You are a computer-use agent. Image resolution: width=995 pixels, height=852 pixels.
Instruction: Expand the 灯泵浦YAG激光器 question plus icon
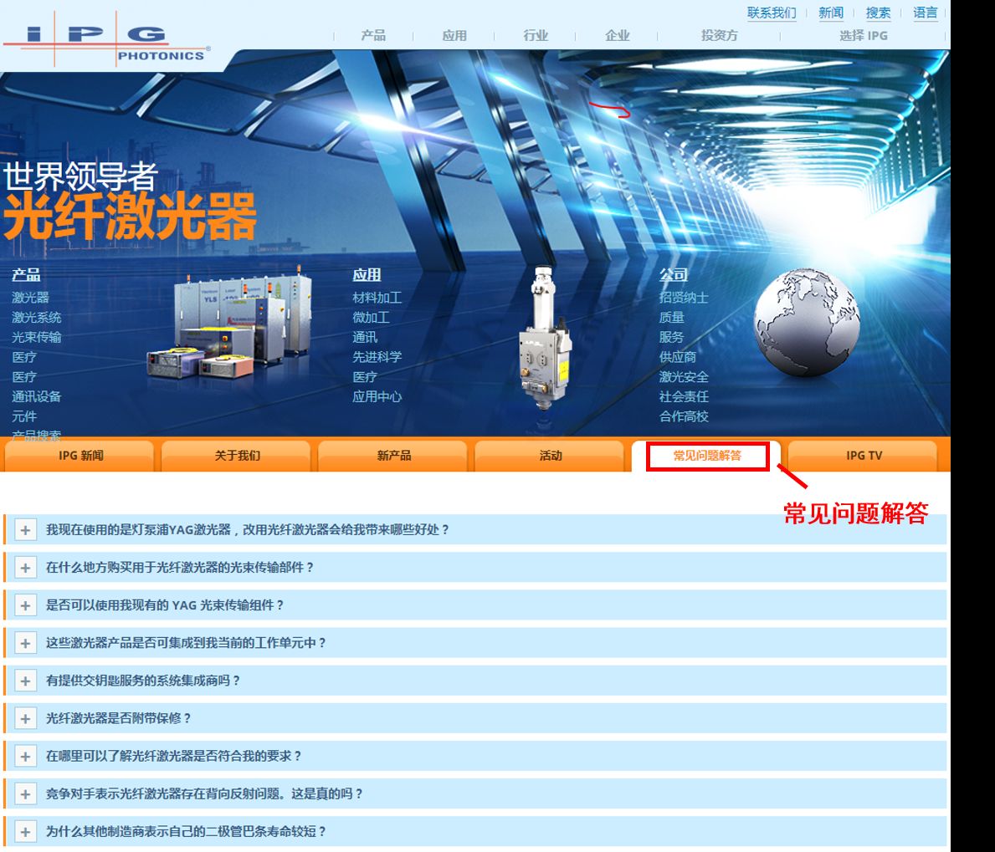click(x=25, y=530)
